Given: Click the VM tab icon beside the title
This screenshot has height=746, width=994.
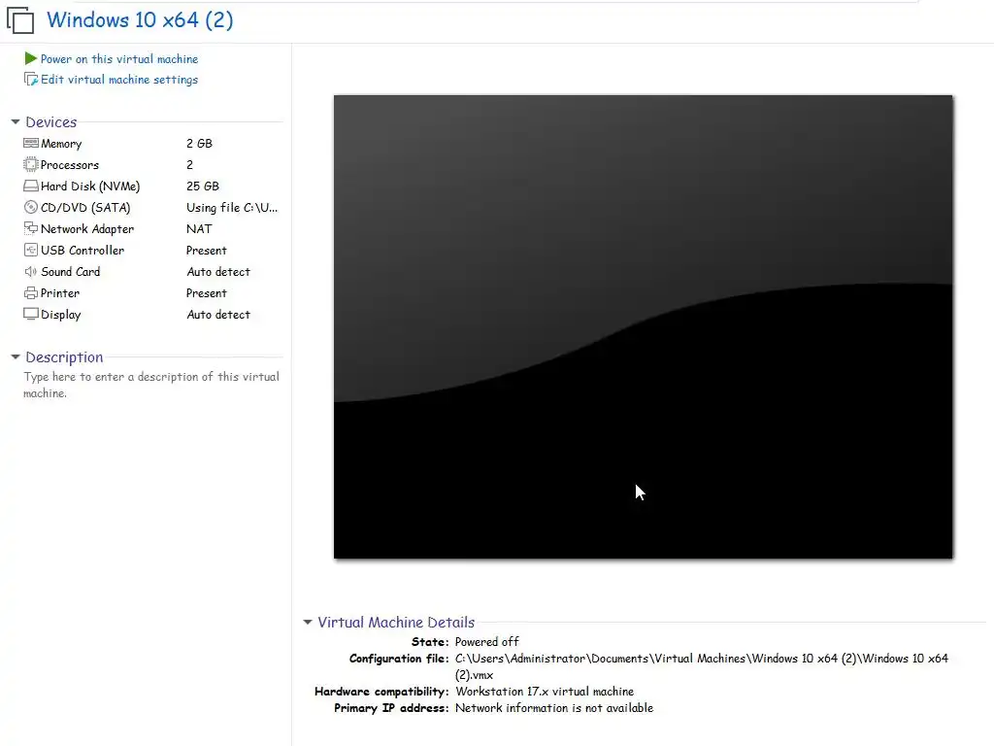Looking at the screenshot, I should pos(20,19).
